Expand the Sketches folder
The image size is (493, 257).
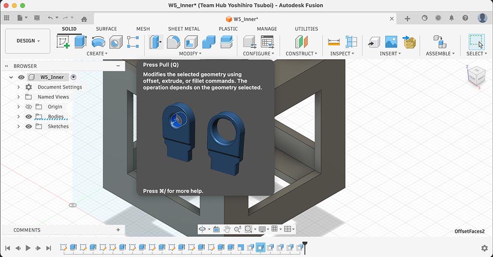click(x=18, y=126)
